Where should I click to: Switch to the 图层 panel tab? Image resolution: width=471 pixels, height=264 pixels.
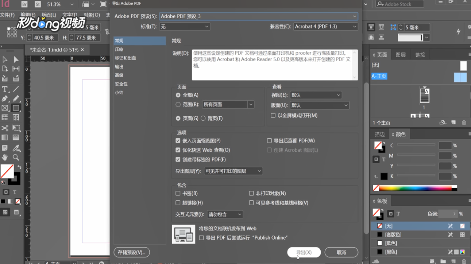pos(401,55)
